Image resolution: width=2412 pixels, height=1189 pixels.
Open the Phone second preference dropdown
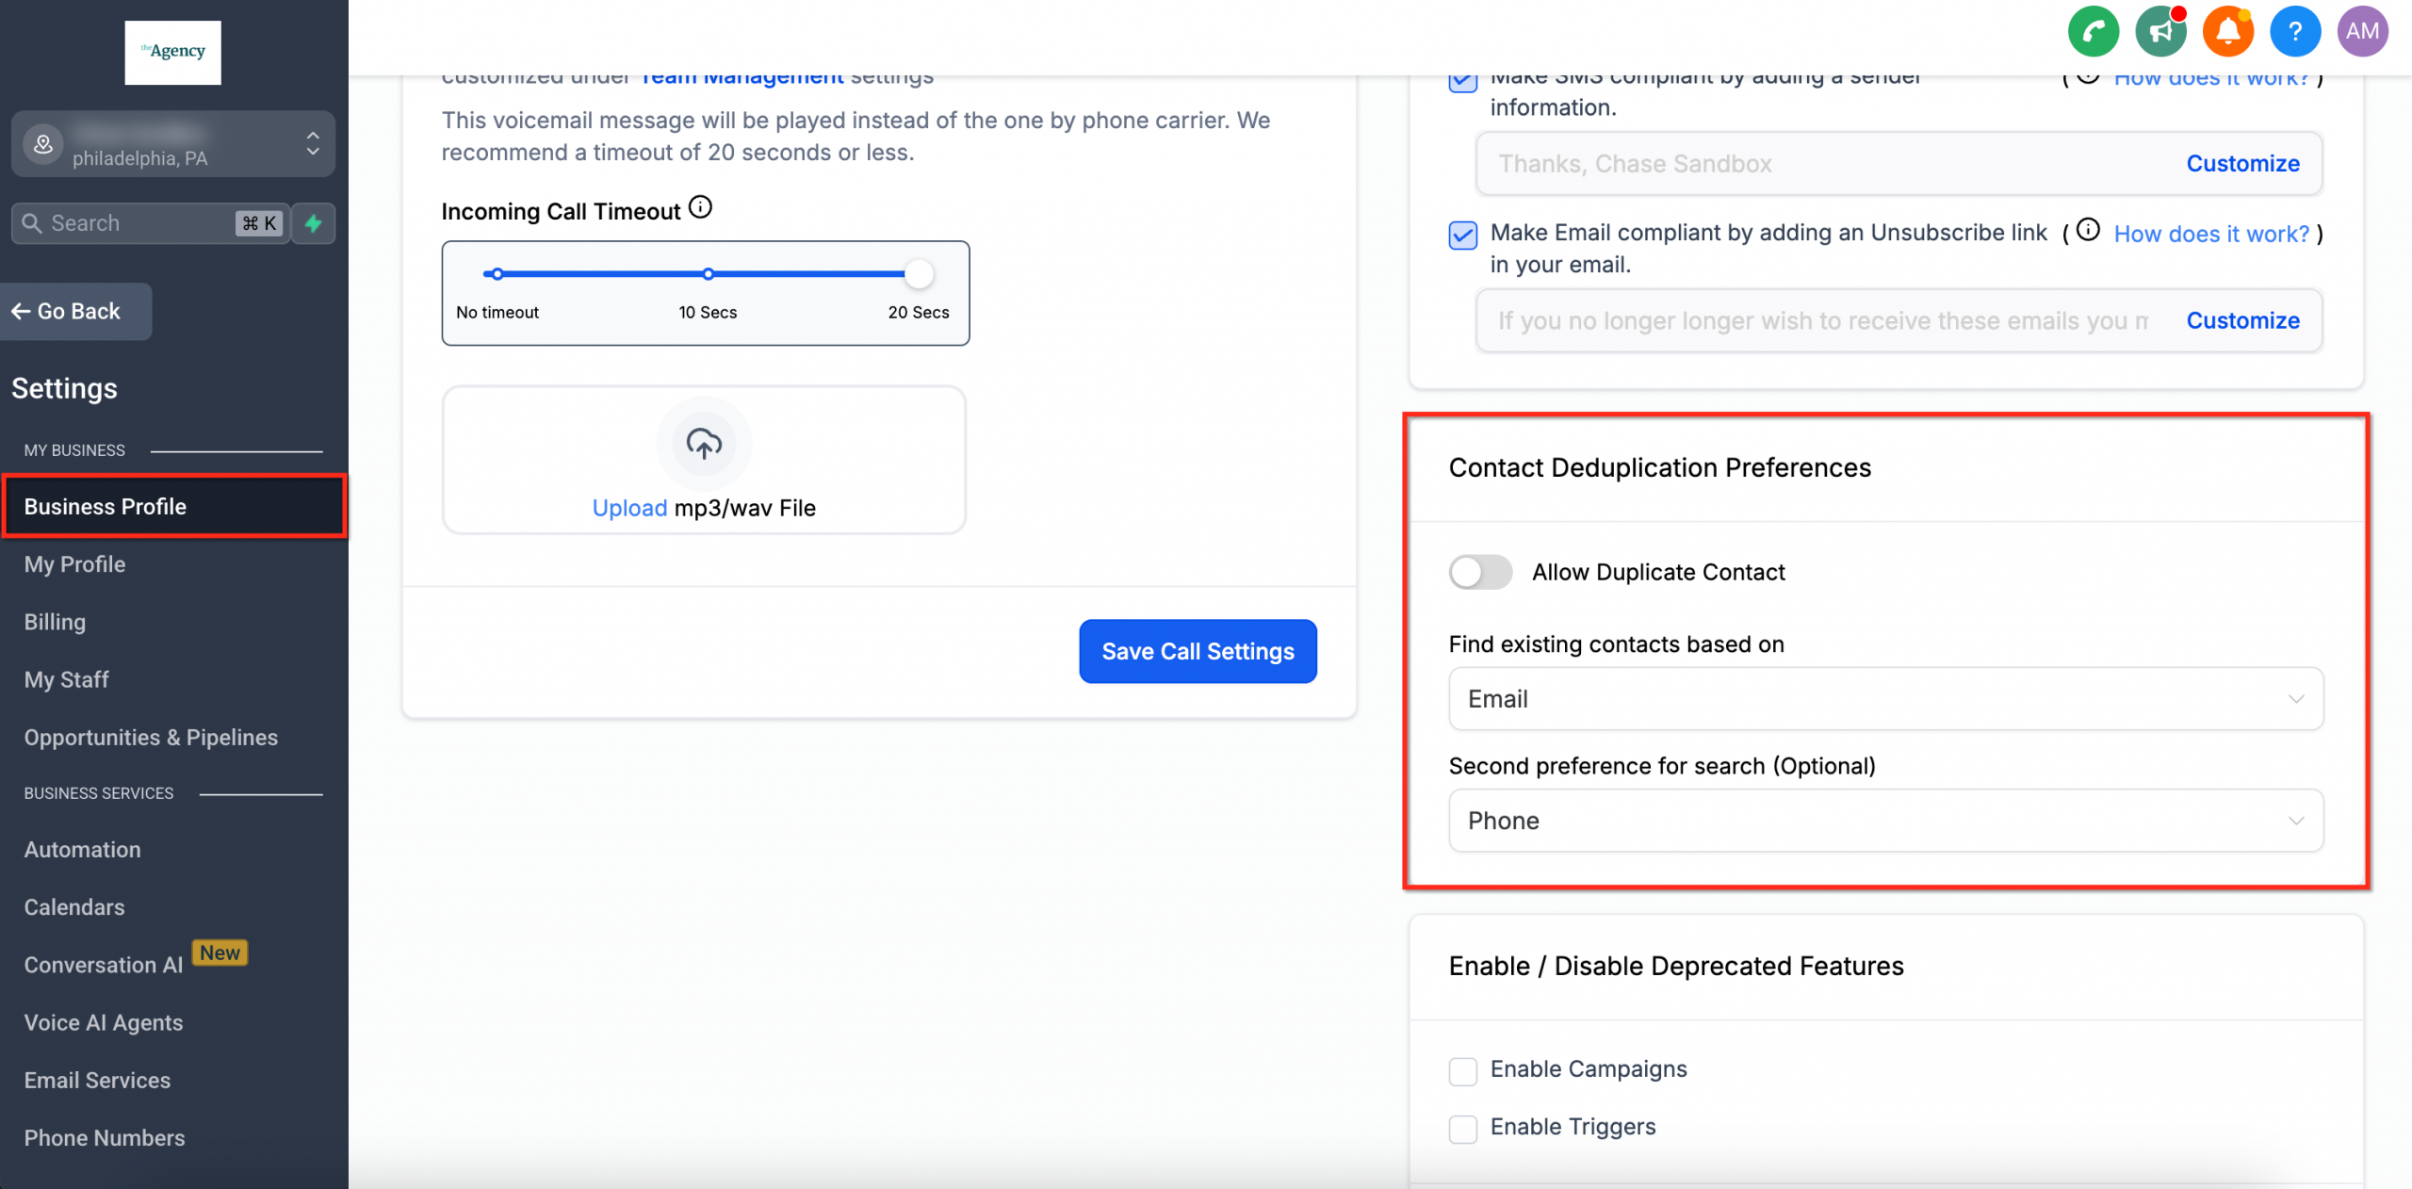point(1884,821)
